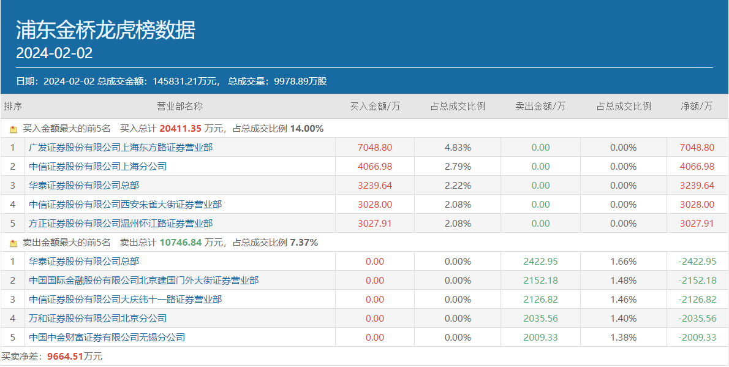Click the 营业部名称 column header
The width and height of the screenshot is (729, 367).
pyautogui.click(x=179, y=107)
